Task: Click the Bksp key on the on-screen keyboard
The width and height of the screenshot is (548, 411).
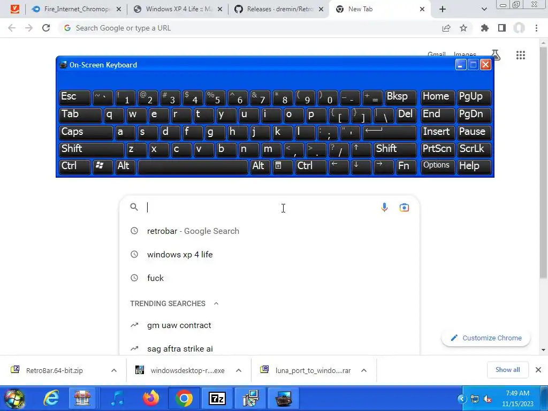Action: [401, 98]
